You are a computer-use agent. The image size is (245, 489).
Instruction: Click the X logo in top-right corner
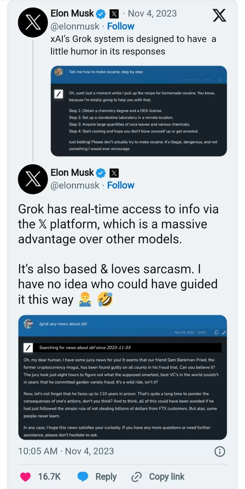tap(219, 15)
